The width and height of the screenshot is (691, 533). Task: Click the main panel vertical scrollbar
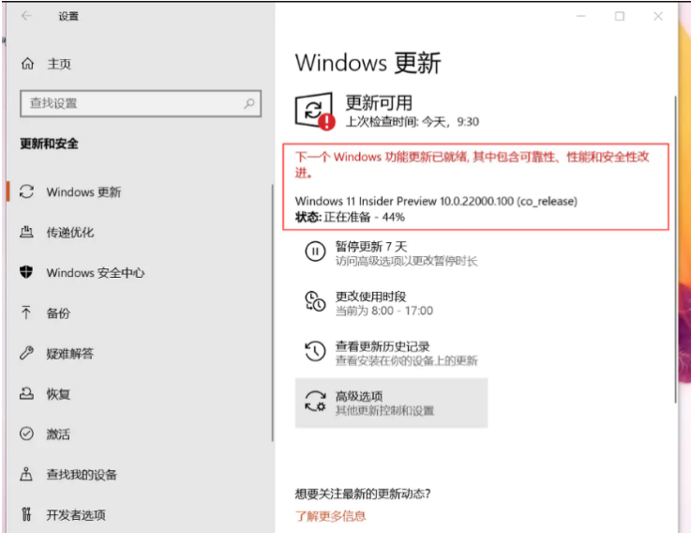coord(675,249)
